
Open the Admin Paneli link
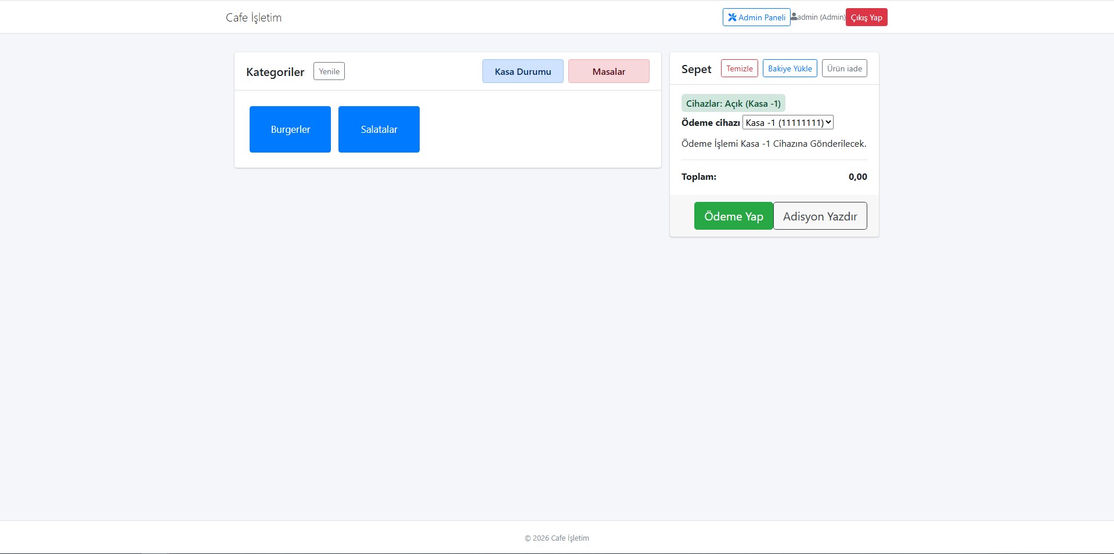(x=756, y=17)
